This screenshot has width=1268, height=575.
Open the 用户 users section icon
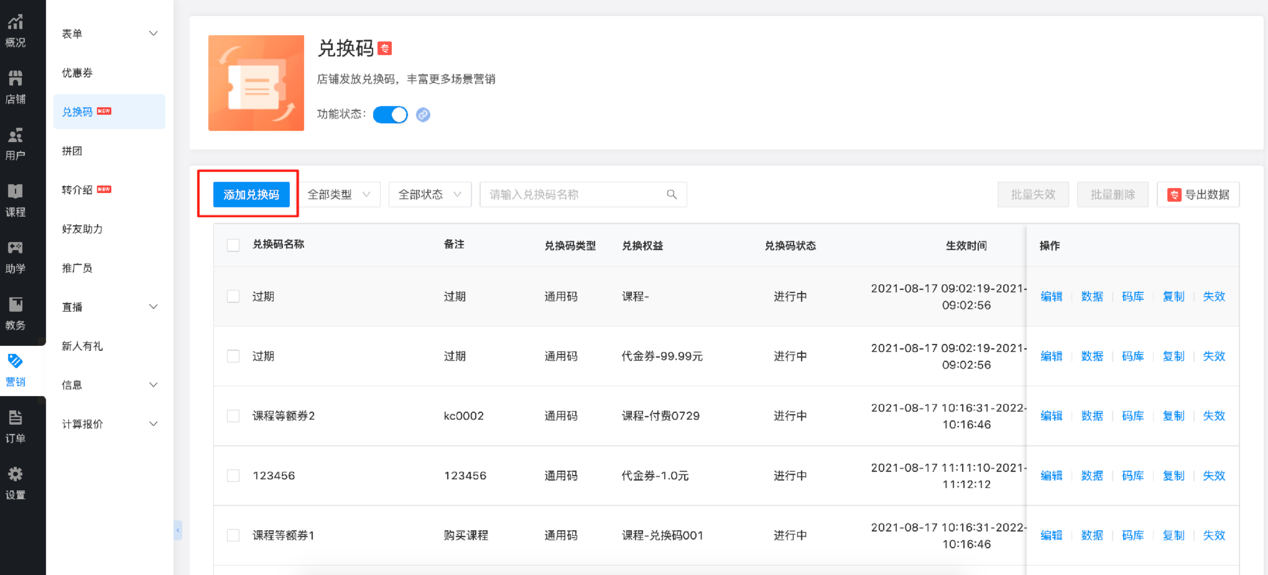pos(15,135)
